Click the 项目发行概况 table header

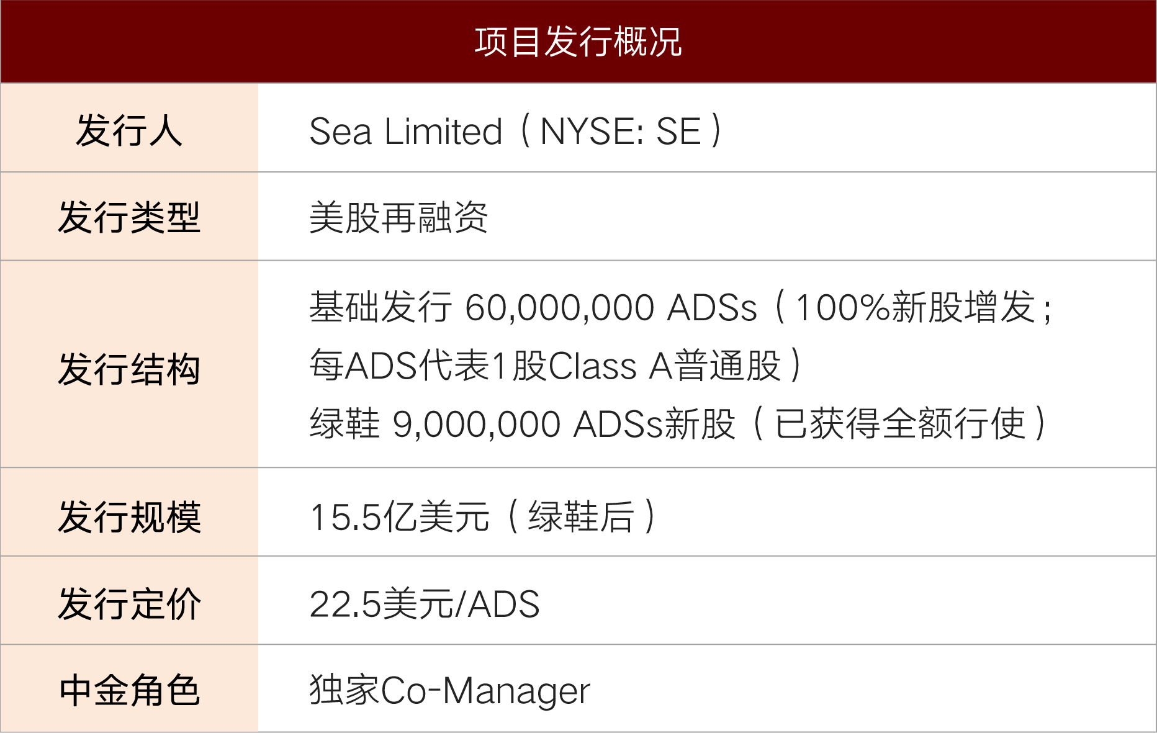click(x=578, y=42)
